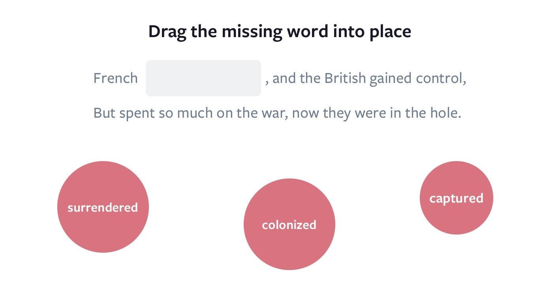The height and width of the screenshot is (291, 545).
Task: Click the comma right after the blank slot
Action: click(267, 83)
